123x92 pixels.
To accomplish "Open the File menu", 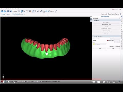I will (1, 9).
